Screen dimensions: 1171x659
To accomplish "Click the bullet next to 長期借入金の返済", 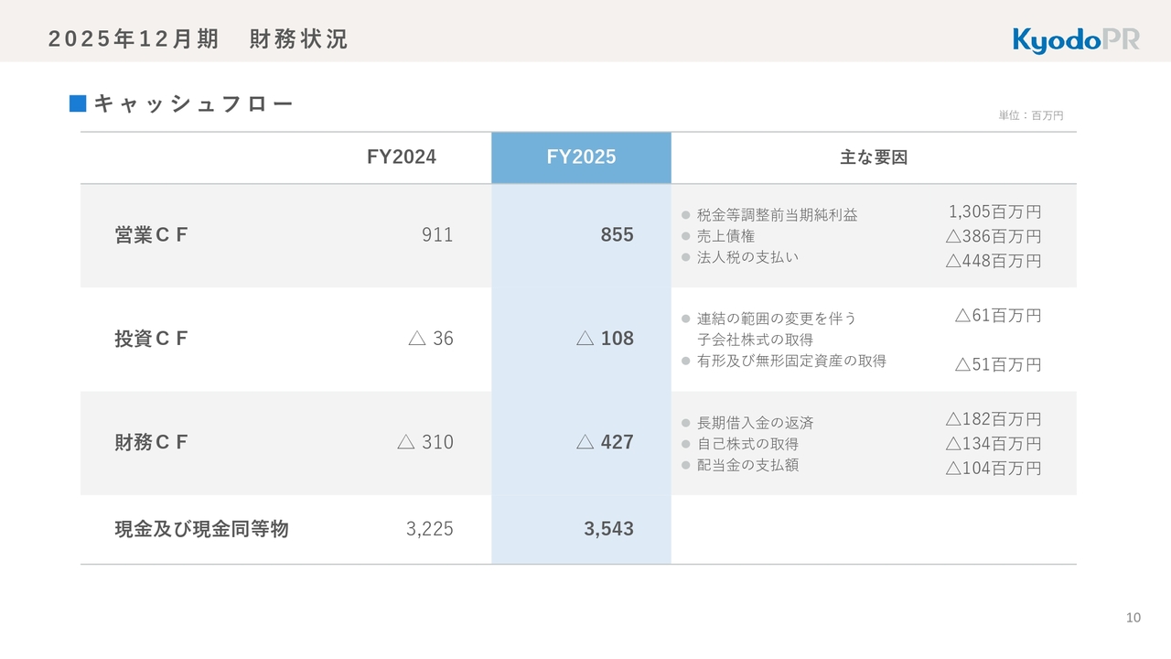I will pos(685,423).
